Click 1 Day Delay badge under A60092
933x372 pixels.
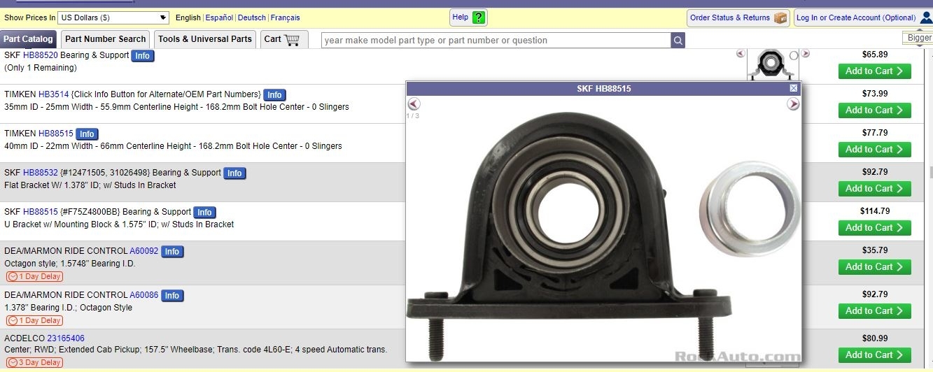[34, 276]
